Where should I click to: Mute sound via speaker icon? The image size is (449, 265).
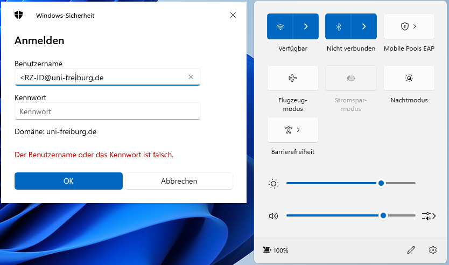273,216
